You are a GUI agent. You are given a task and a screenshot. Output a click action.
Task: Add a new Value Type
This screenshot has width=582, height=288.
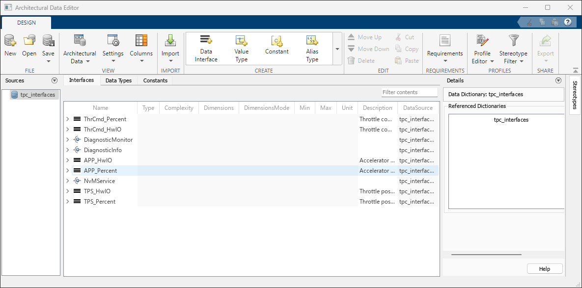241,48
